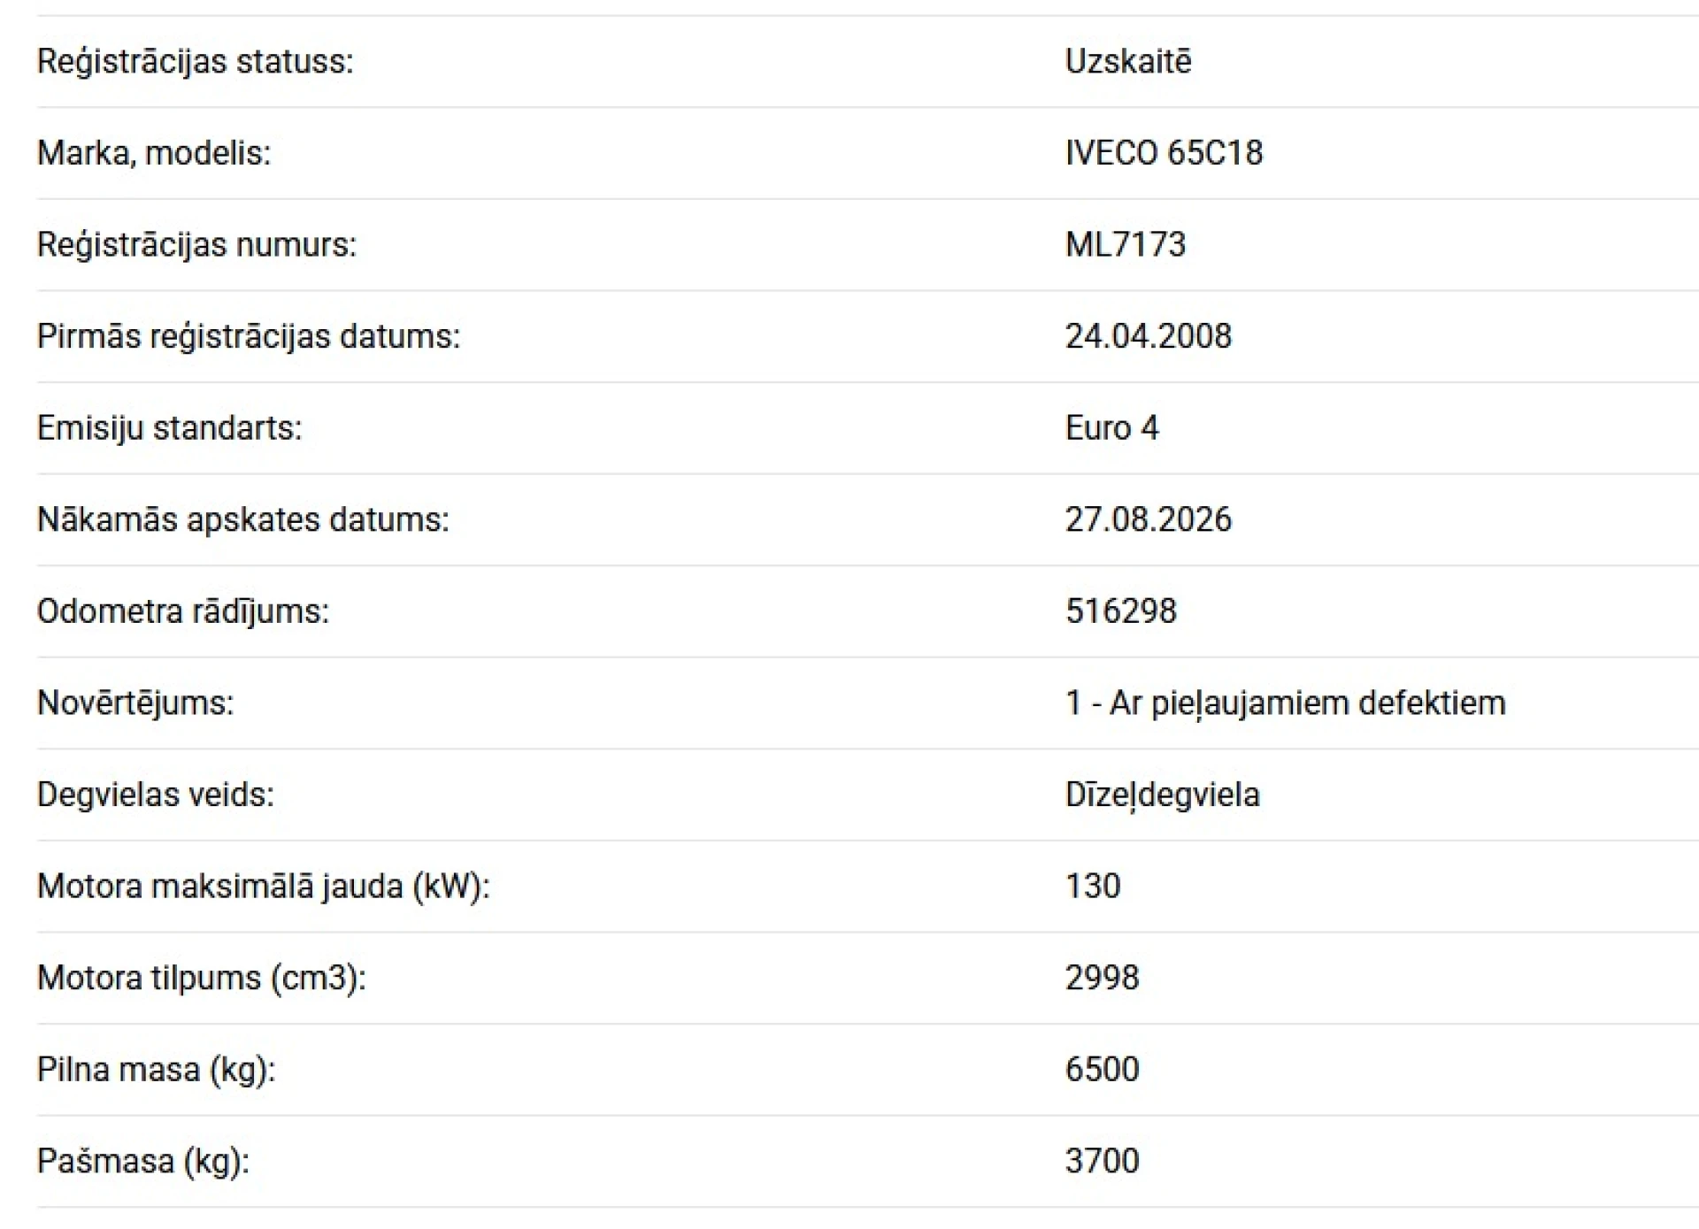
Task: Select the "Uzskaitē" status value
Action: 1128,62
